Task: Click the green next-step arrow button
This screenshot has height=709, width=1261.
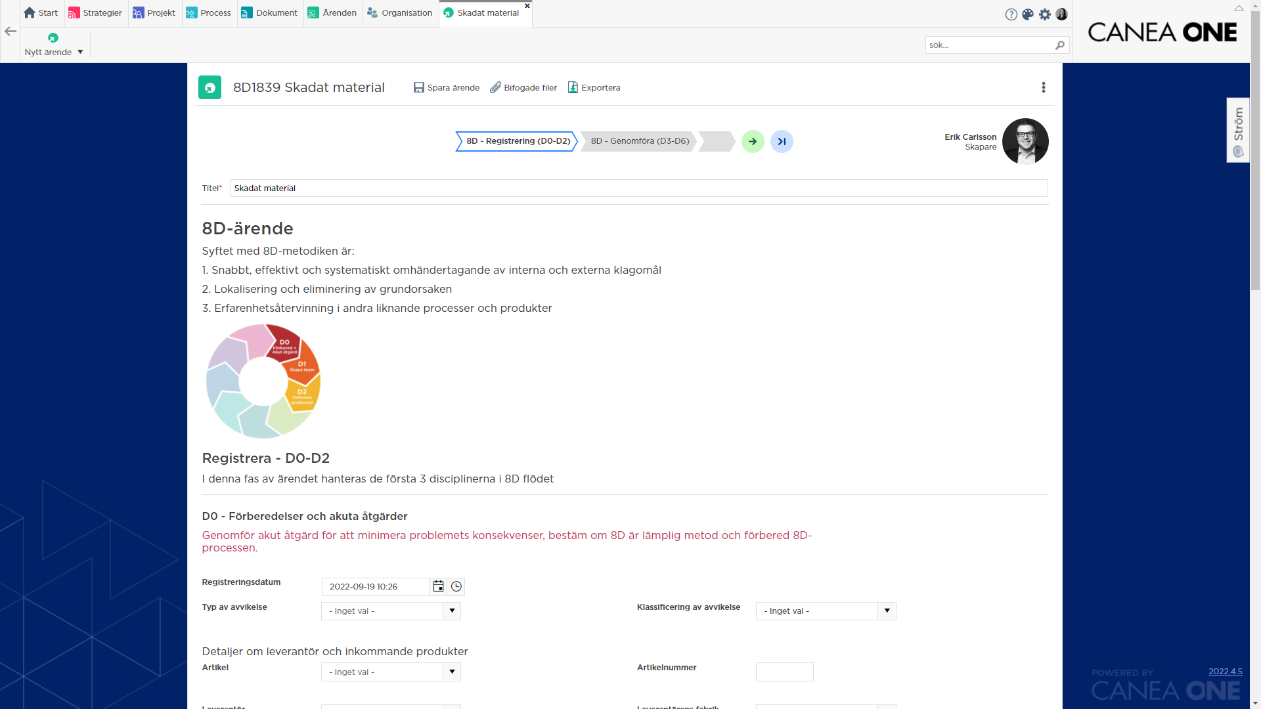Action: click(753, 141)
